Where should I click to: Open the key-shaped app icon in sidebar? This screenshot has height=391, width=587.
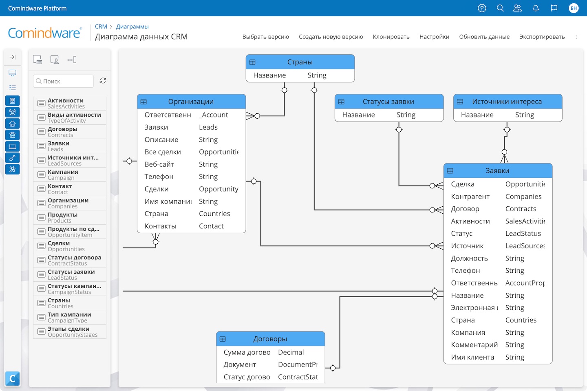coord(13,158)
